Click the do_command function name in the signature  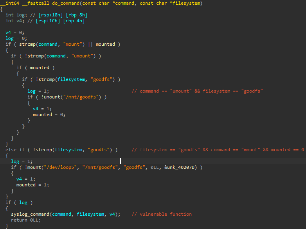66,3
